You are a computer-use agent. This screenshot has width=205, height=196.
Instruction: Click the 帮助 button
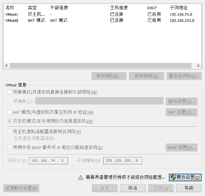(x=189, y=188)
